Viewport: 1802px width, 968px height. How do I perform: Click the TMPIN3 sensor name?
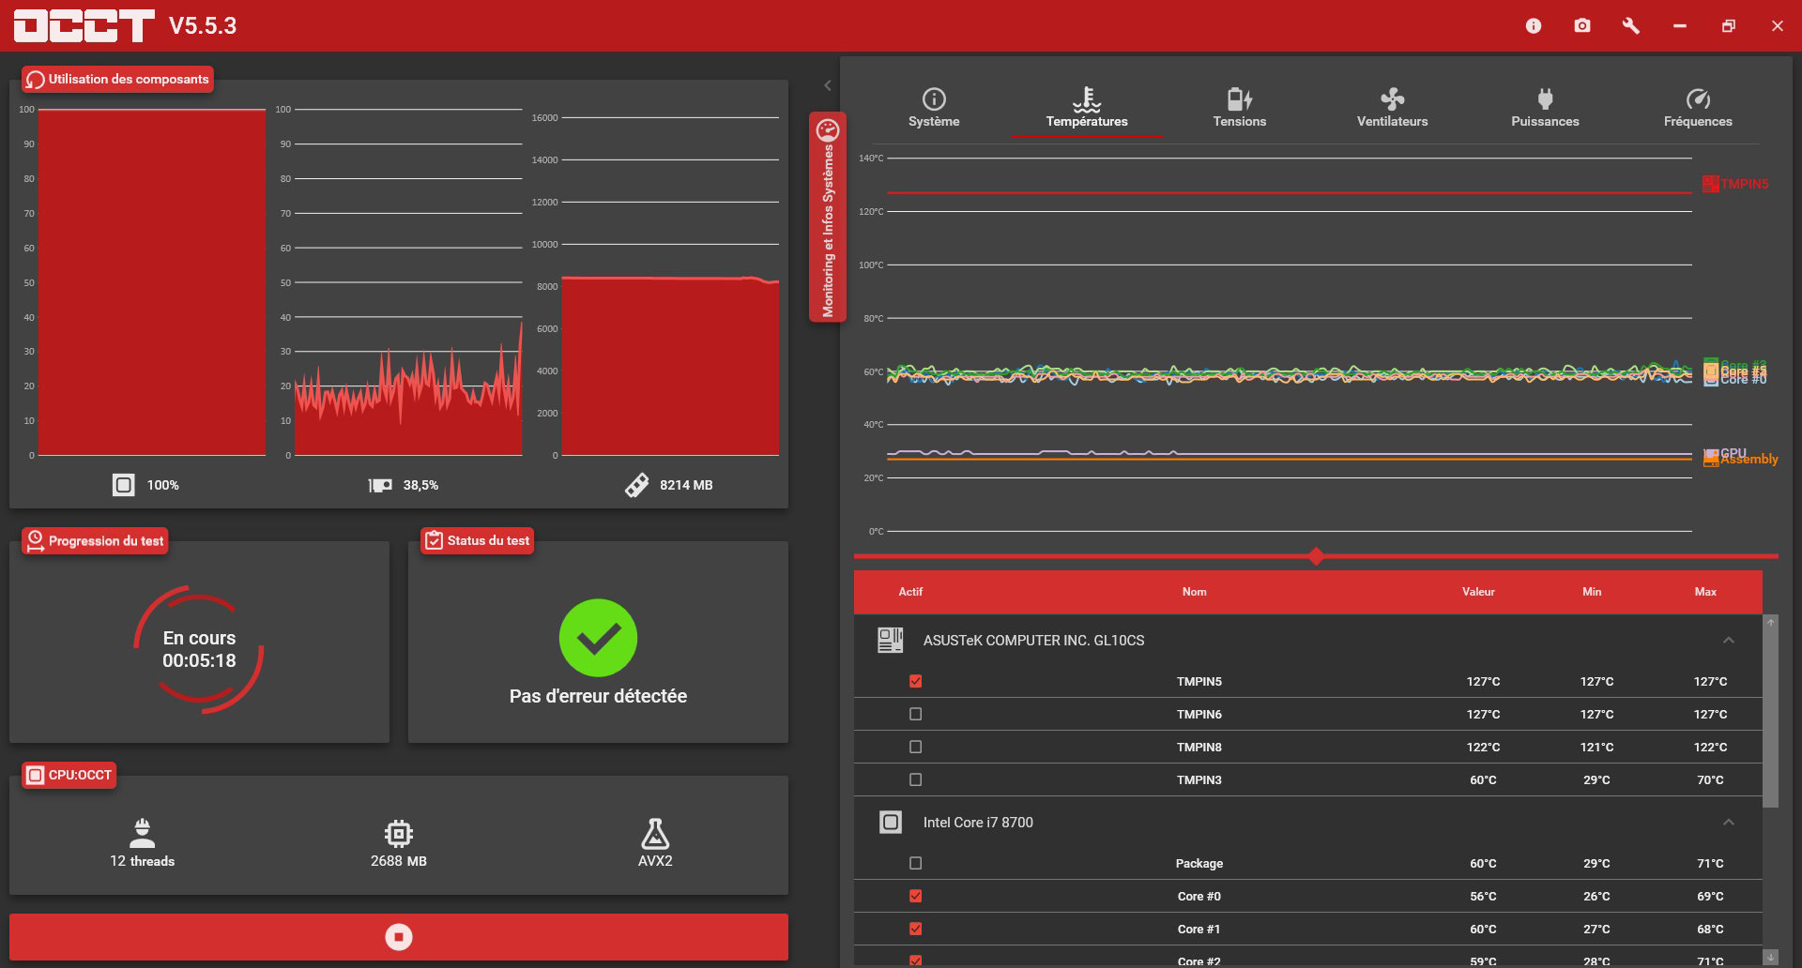[x=1199, y=779]
